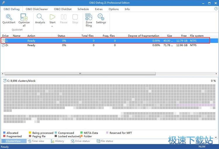Maximize the O&O Defrag window
Image resolution: width=219 pixels, height=149 pixels.
coord(209,3)
